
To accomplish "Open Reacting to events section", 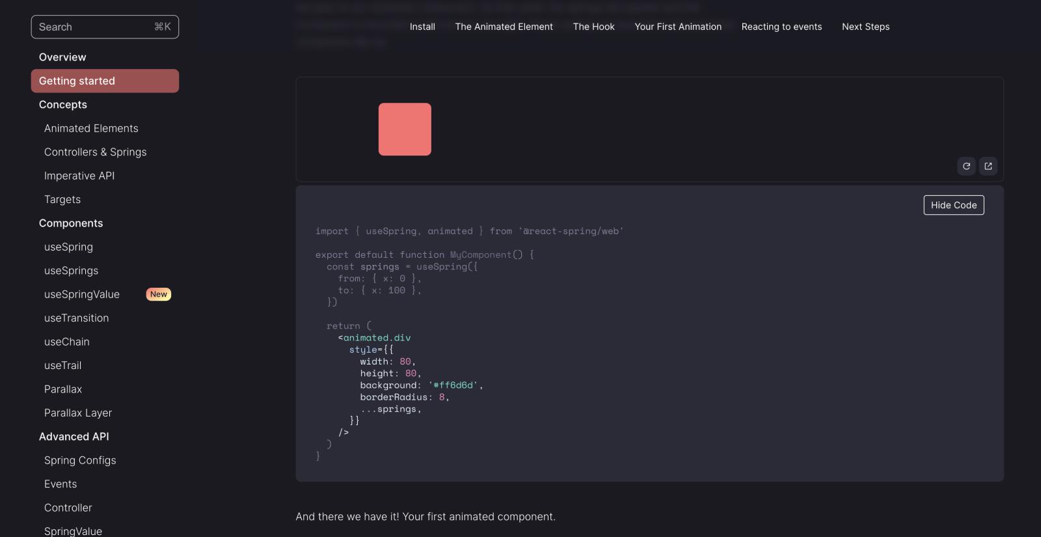I will click(781, 27).
